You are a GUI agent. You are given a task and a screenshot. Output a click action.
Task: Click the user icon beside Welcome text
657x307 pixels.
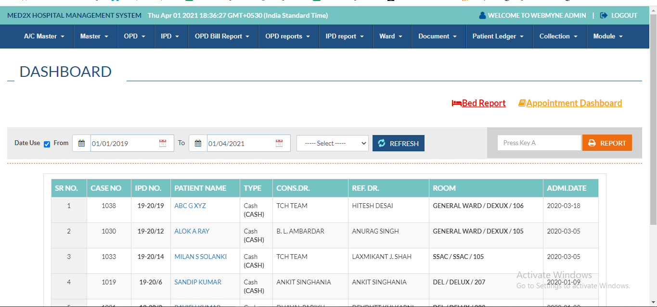[482, 15]
